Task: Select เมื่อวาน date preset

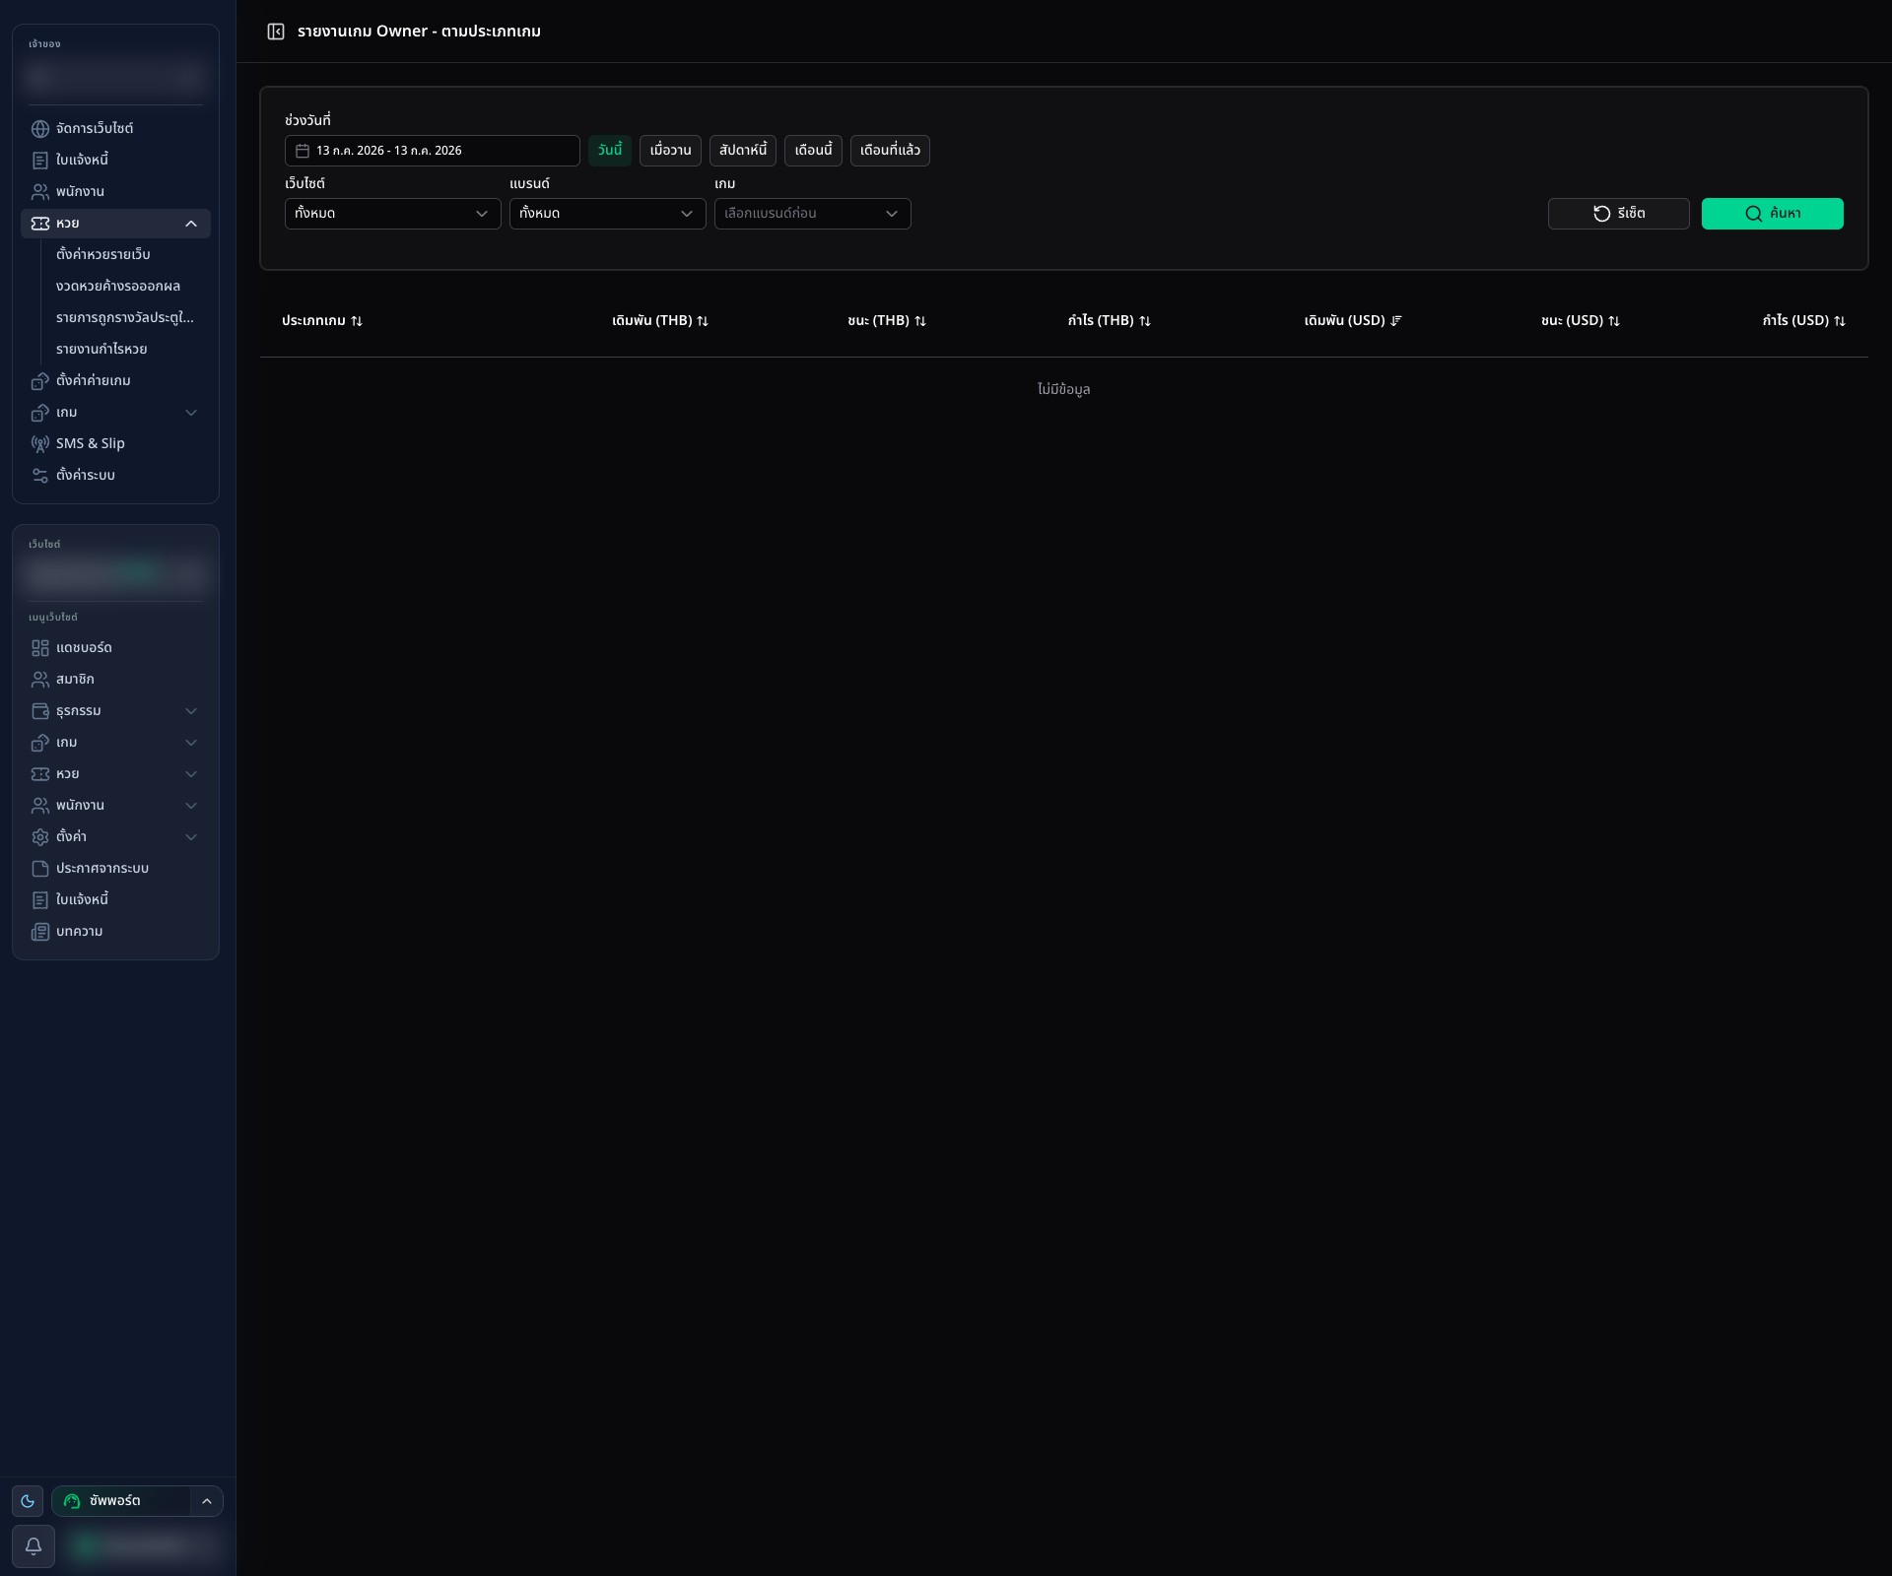Action: pyautogui.click(x=670, y=151)
